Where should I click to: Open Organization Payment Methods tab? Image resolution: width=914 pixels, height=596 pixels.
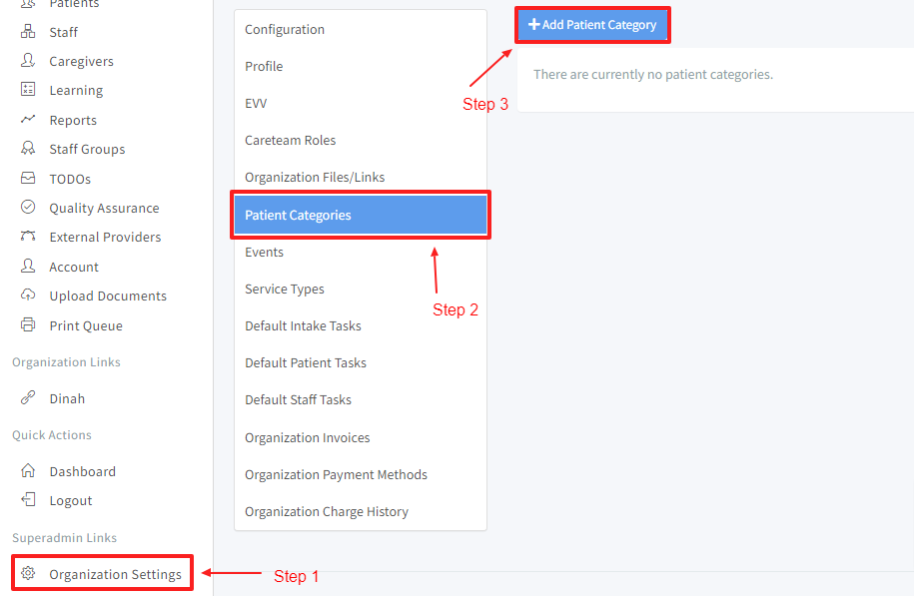point(336,475)
